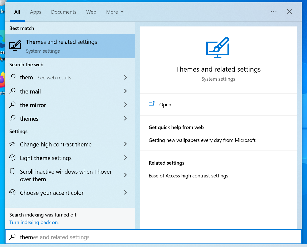
Task: Click the palette icon beside Light theme settings
Action: point(12,158)
